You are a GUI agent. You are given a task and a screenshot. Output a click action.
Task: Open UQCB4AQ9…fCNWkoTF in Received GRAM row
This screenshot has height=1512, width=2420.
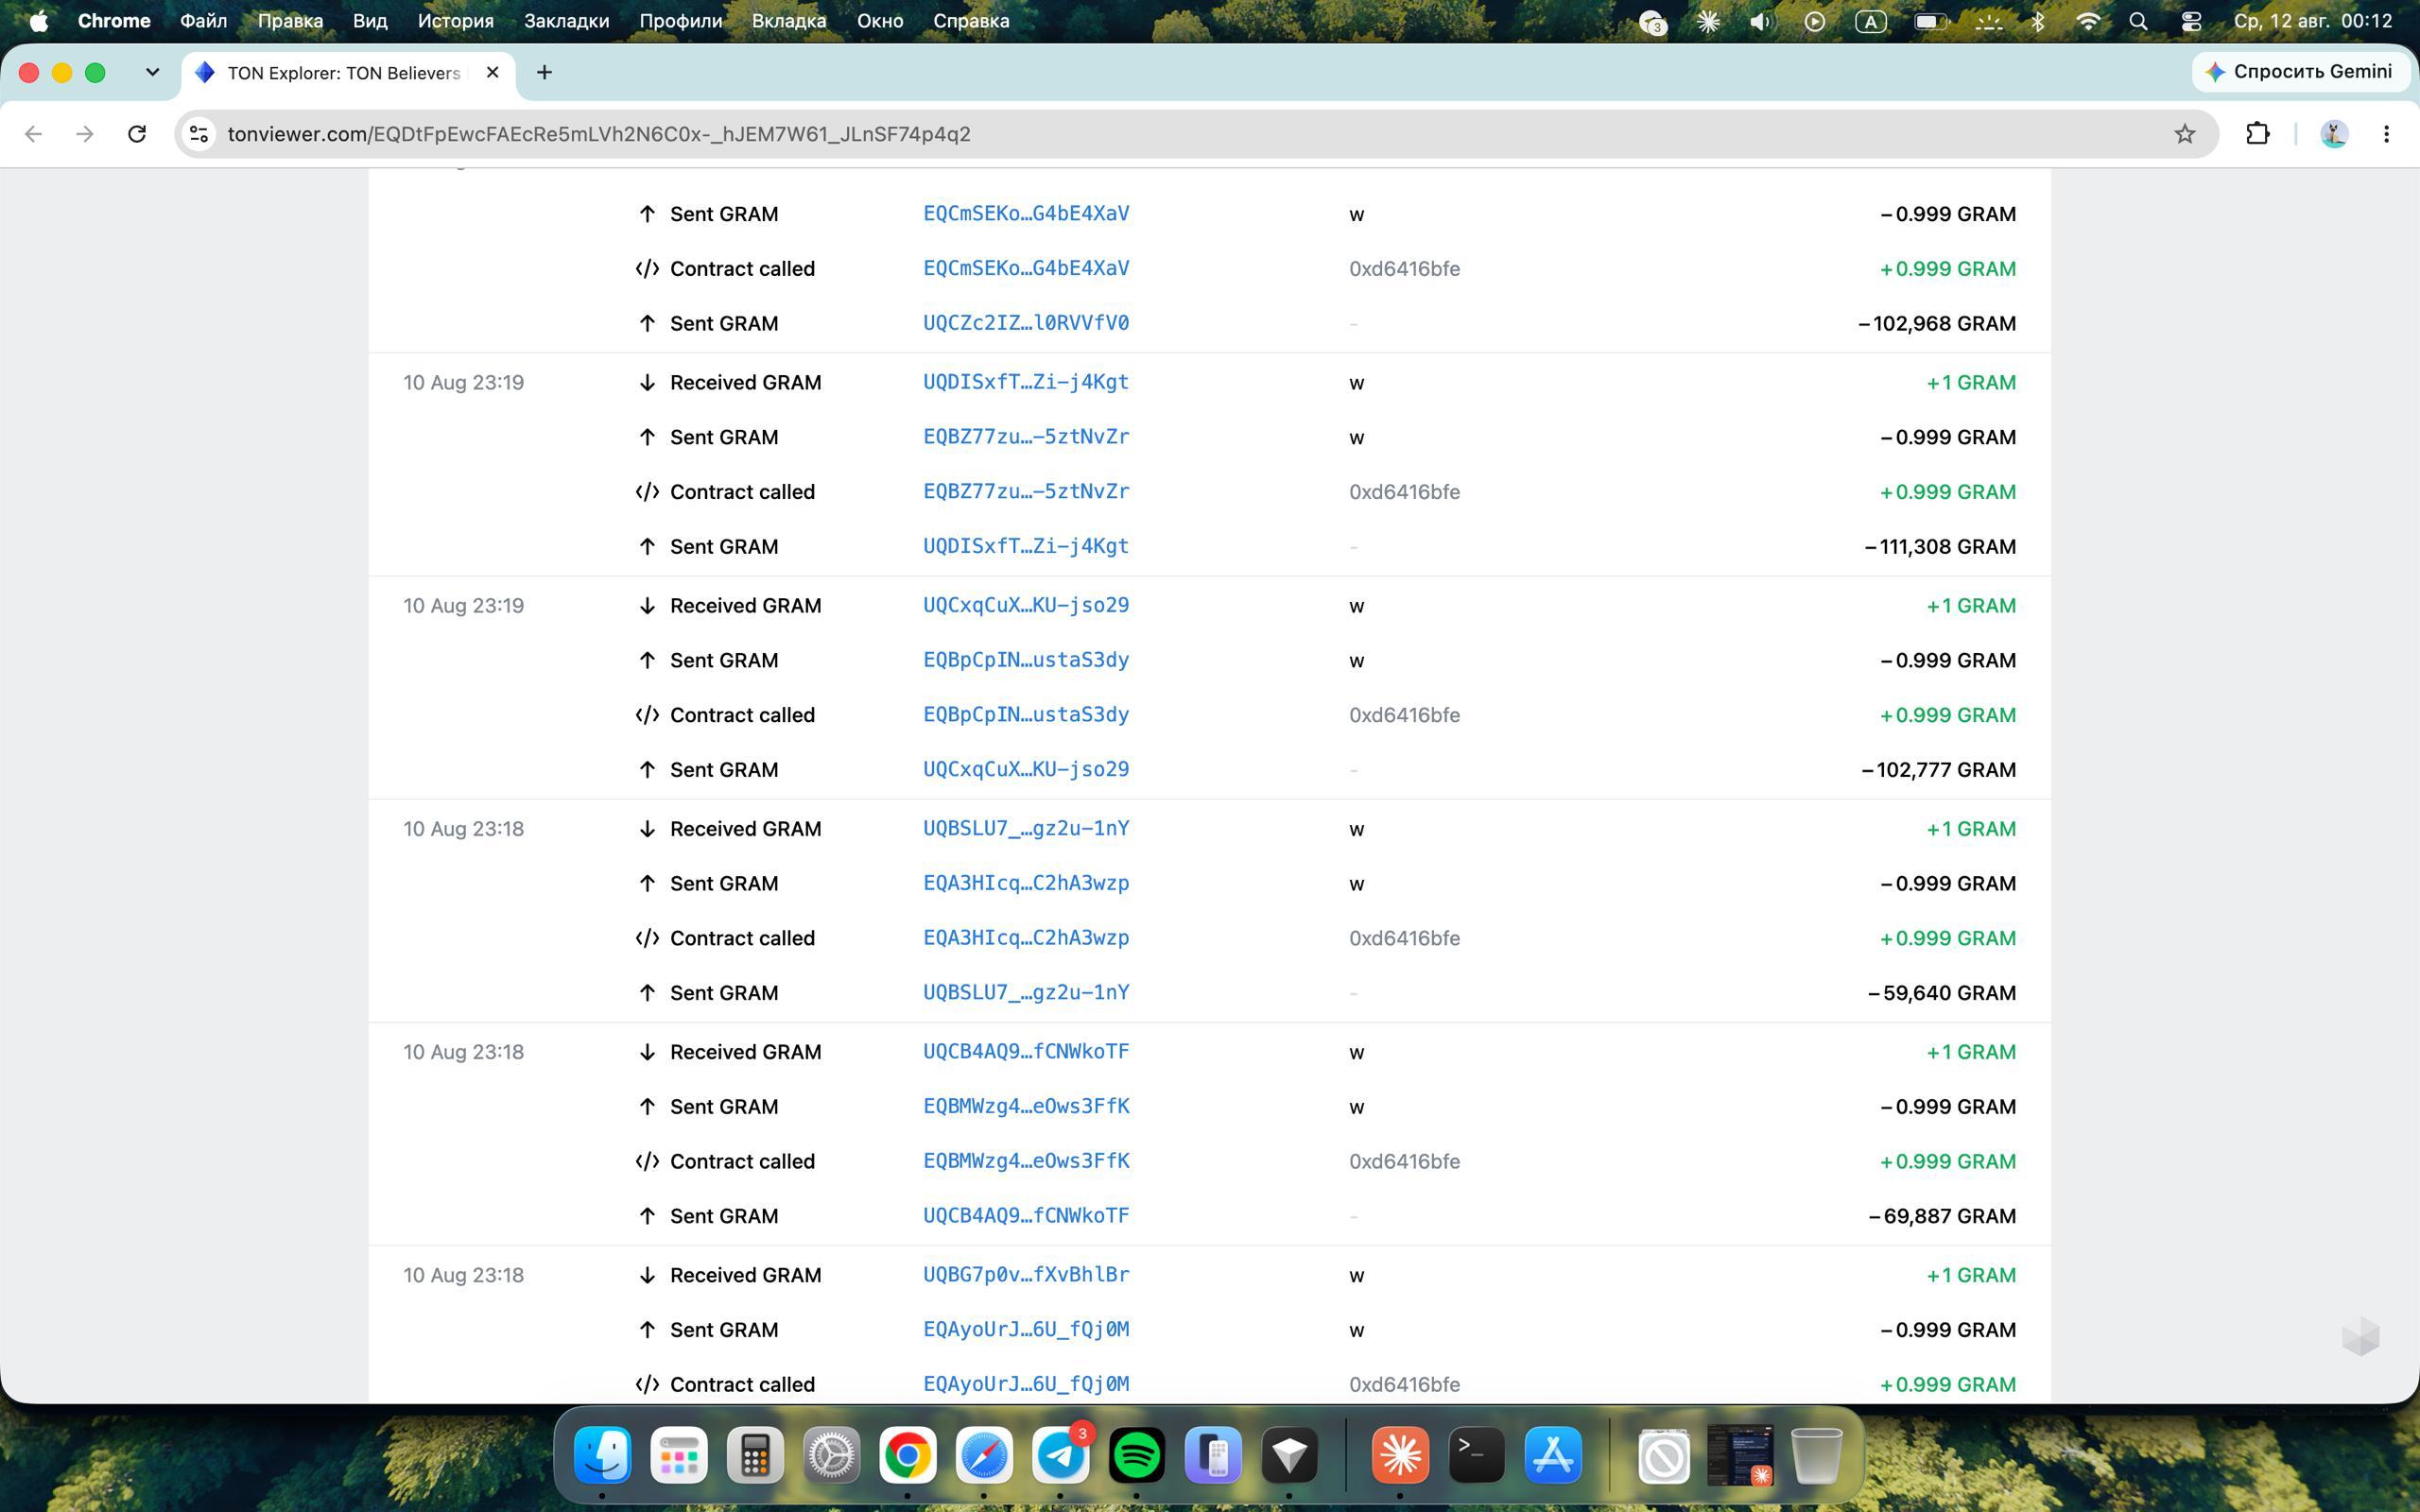click(1026, 1051)
